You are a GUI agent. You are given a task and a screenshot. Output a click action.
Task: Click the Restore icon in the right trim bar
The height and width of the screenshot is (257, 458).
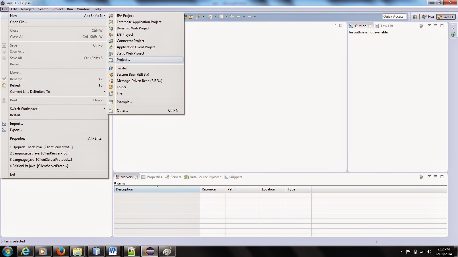[453, 28]
